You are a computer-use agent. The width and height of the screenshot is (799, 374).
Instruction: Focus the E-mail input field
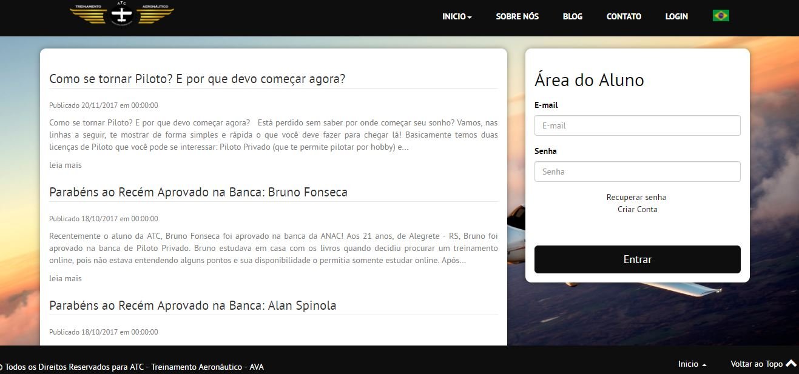point(637,125)
